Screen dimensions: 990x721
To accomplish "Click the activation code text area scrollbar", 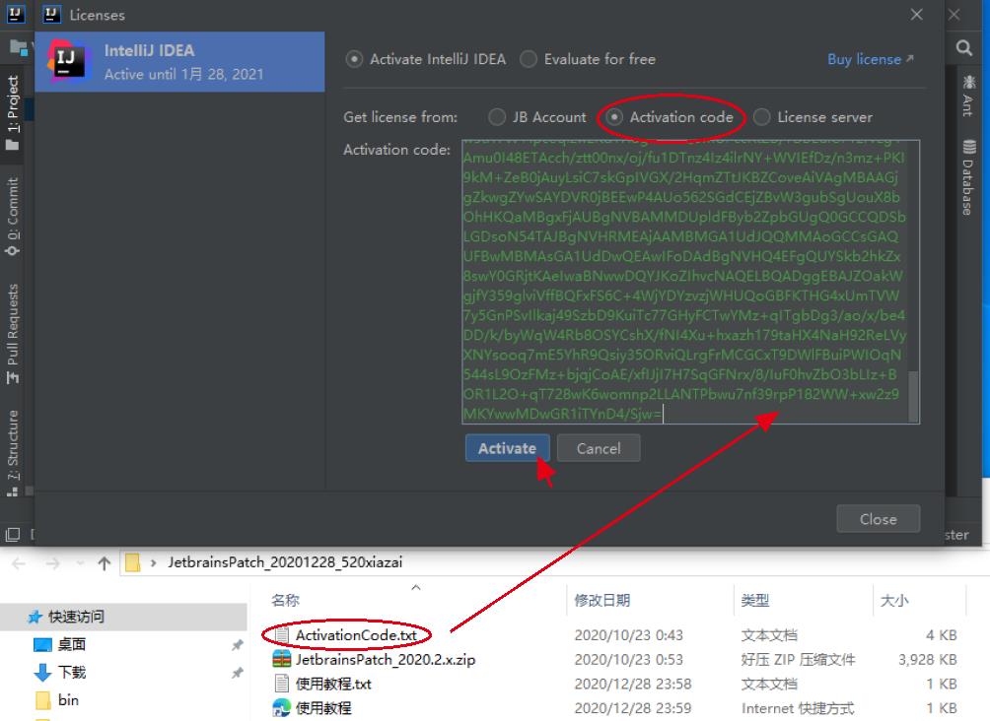I will 913,397.
